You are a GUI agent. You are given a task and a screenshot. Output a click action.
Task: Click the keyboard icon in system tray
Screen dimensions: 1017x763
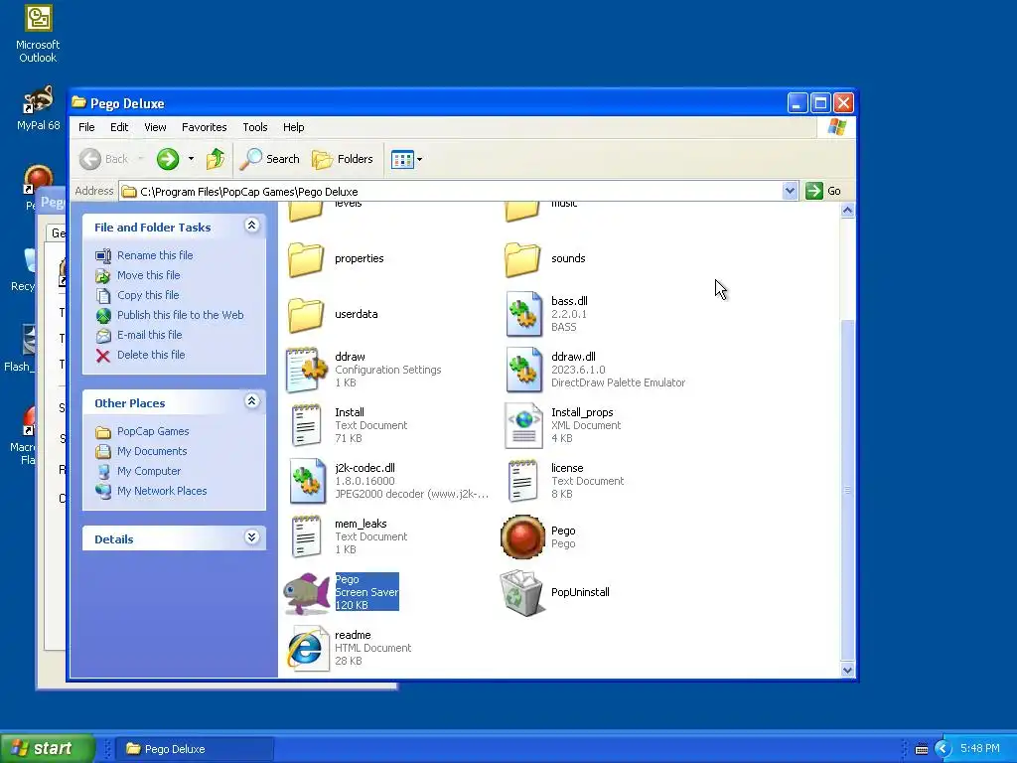pyautogui.click(x=921, y=749)
